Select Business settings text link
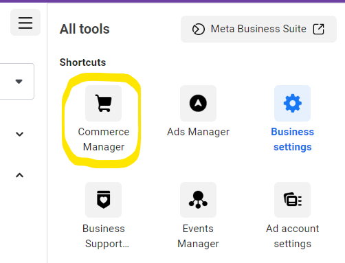Image resolution: width=345 pixels, height=263 pixels. [293, 139]
